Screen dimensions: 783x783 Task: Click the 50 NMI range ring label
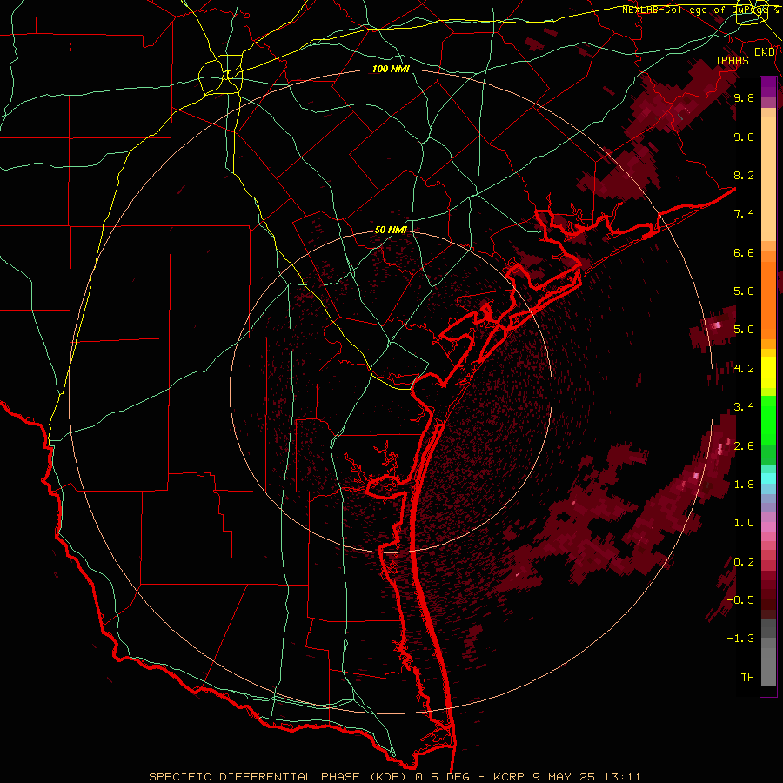391,230
